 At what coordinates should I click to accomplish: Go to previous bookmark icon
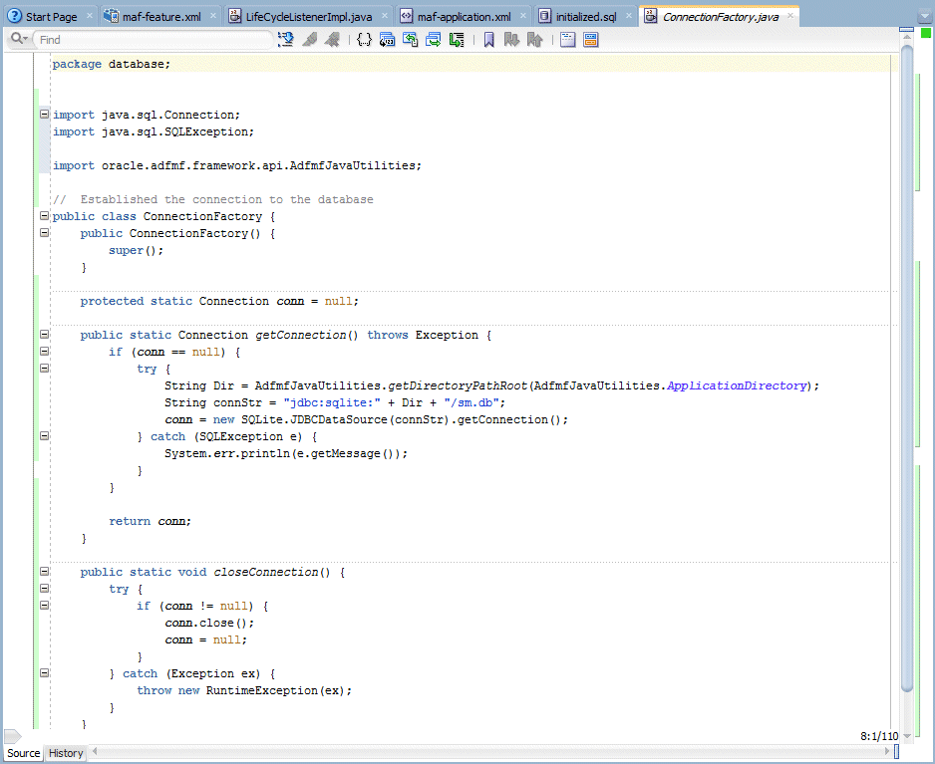click(535, 39)
